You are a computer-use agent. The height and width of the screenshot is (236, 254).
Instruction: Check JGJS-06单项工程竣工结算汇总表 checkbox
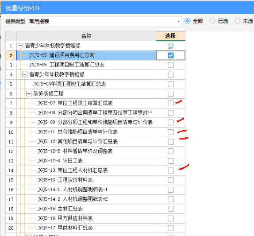[x=171, y=84]
